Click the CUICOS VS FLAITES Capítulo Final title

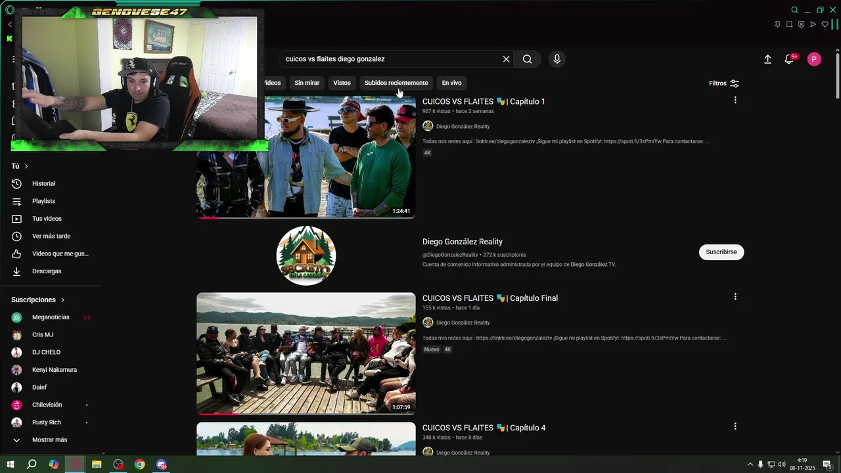[490, 298]
